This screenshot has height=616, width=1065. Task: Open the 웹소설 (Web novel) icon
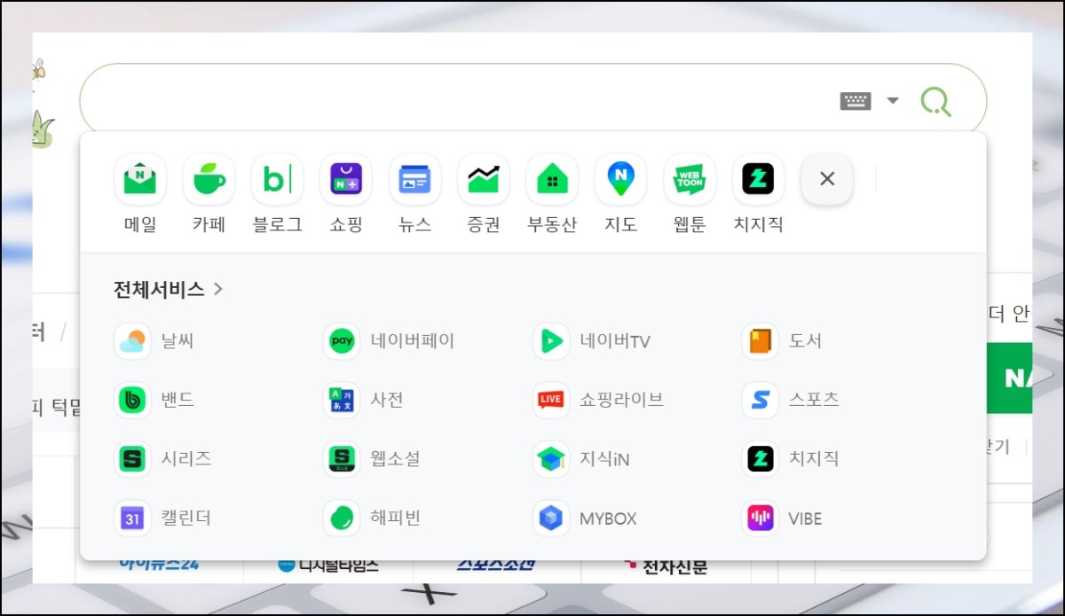pyautogui.click(x=342, y=459)
